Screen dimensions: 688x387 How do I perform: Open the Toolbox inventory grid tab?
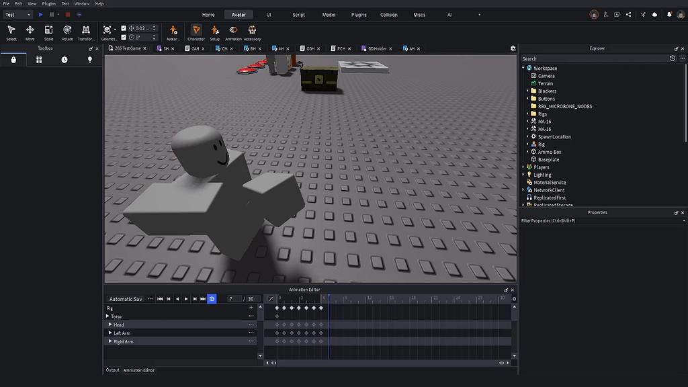39,60
